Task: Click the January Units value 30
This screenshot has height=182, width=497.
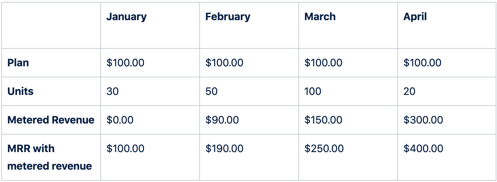Action: [x=113, y=91]
